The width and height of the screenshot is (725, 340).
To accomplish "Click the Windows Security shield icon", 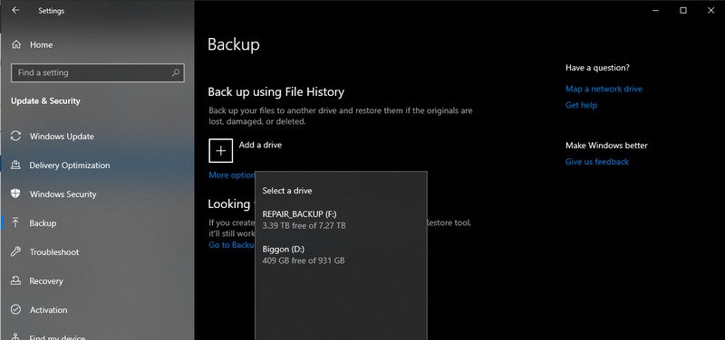I will pos(15,194).
